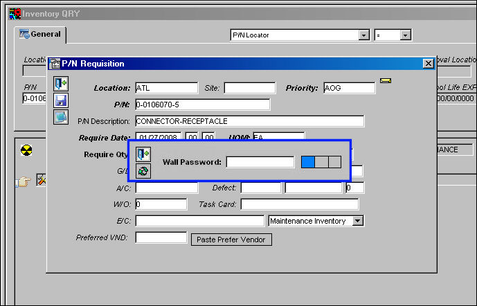The image size is (477, 306).
Task: Click into the Wall Password field
Action: pyautogui.click(x=260, y=162)
